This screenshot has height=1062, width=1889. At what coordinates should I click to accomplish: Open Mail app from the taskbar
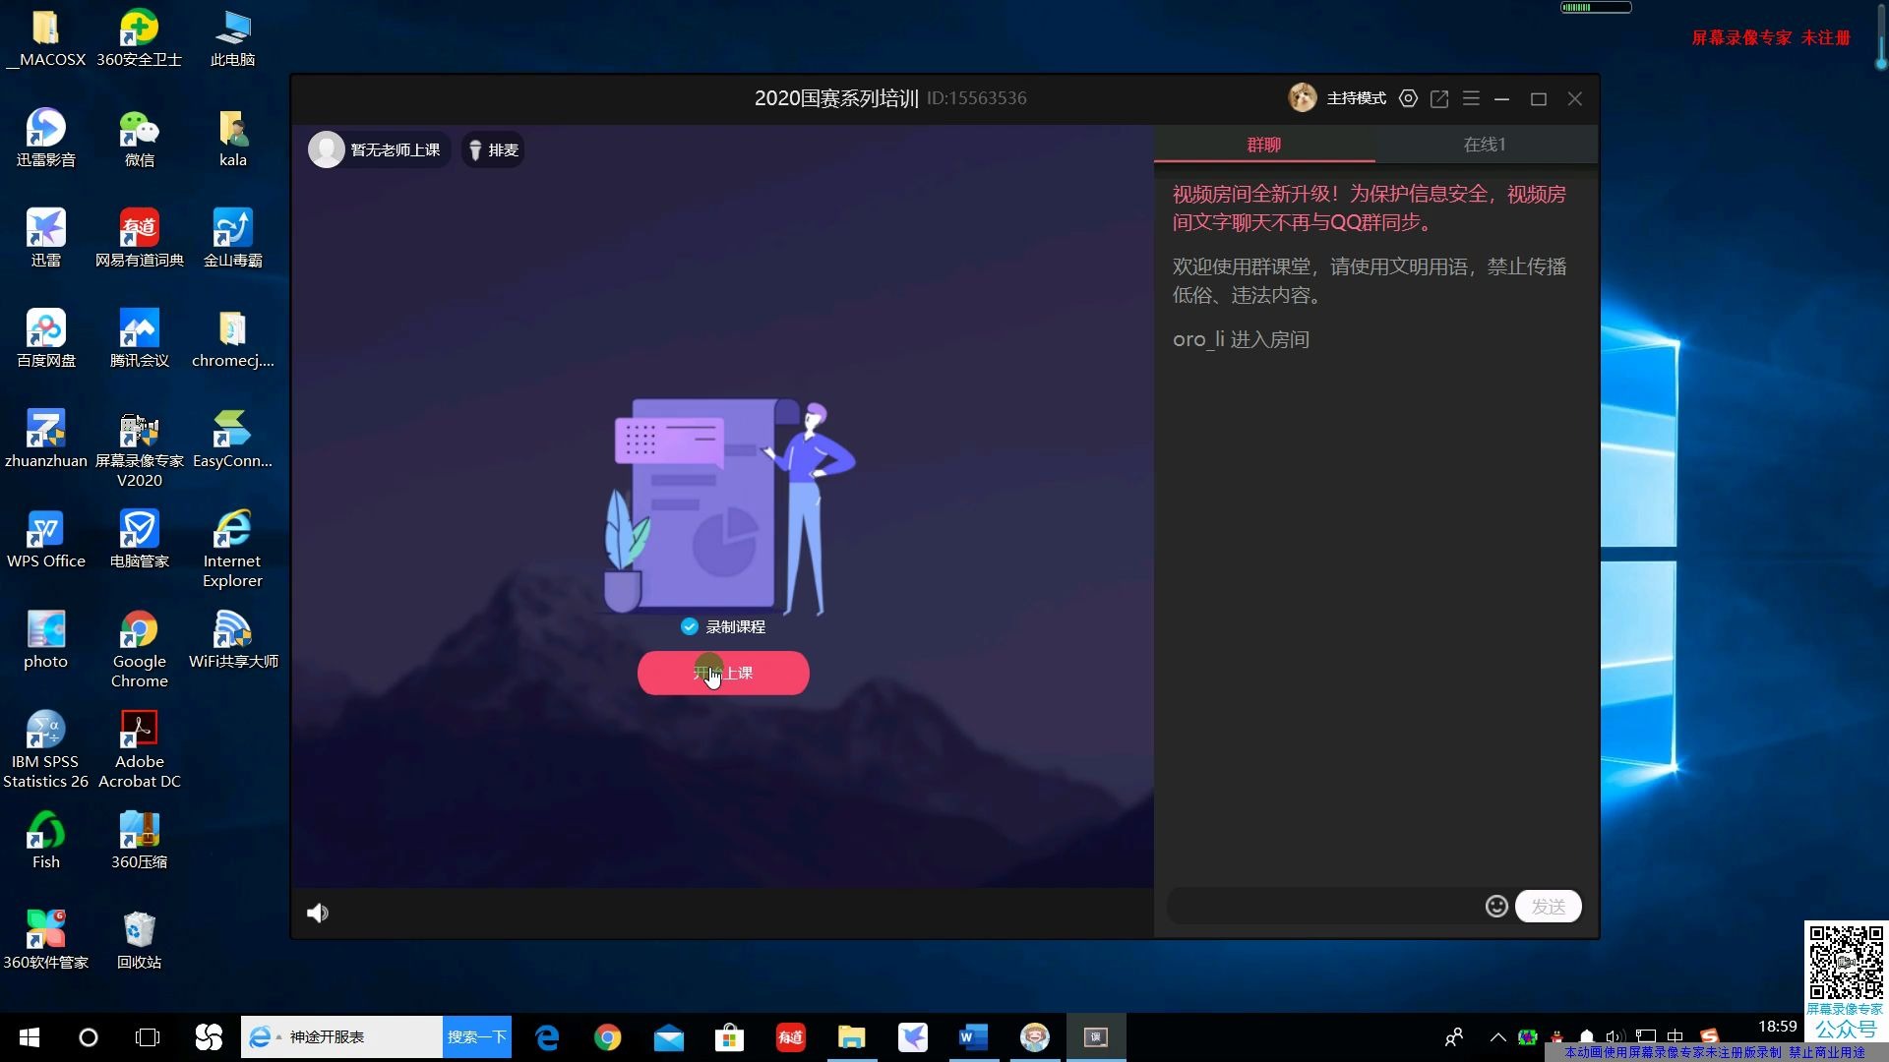pyautogui.click(x=669, y=1037)
